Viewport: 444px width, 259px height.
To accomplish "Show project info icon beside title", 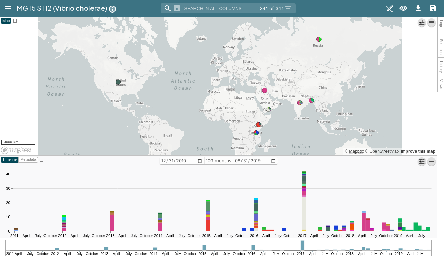I will coord(112,9).
